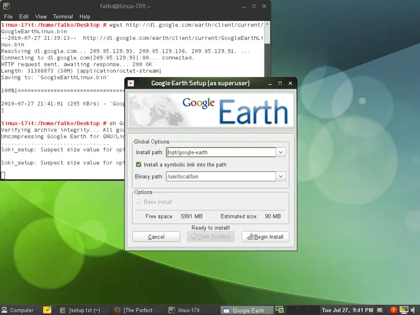Expand the Binary path dropdown arrow
Screen dimensions: 420x315
[281, 176]
